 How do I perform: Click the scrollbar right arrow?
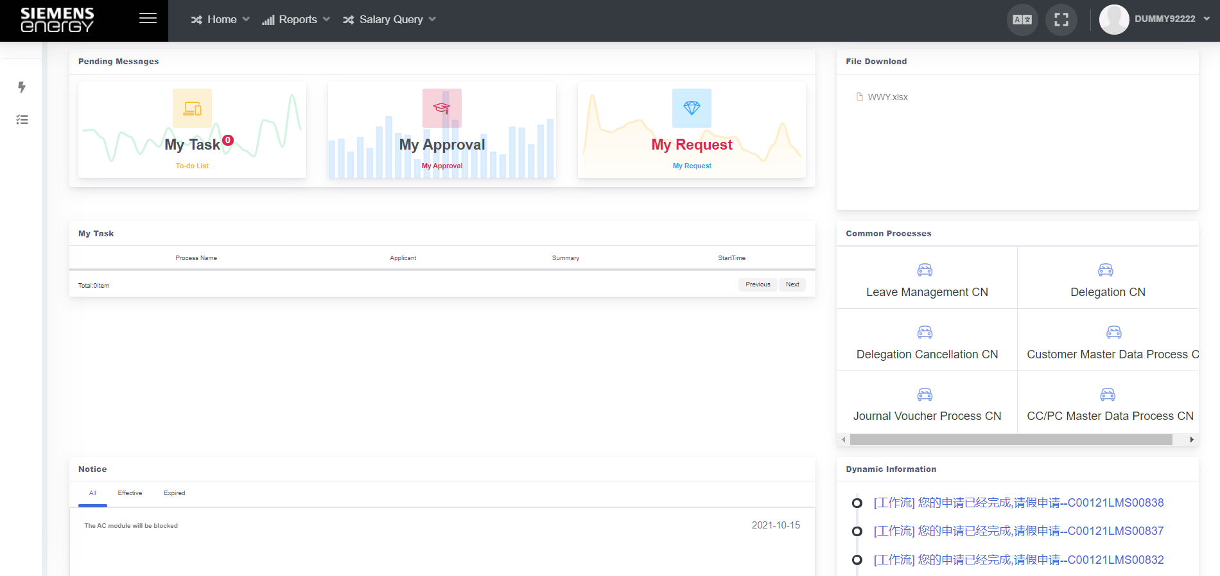1192,440
